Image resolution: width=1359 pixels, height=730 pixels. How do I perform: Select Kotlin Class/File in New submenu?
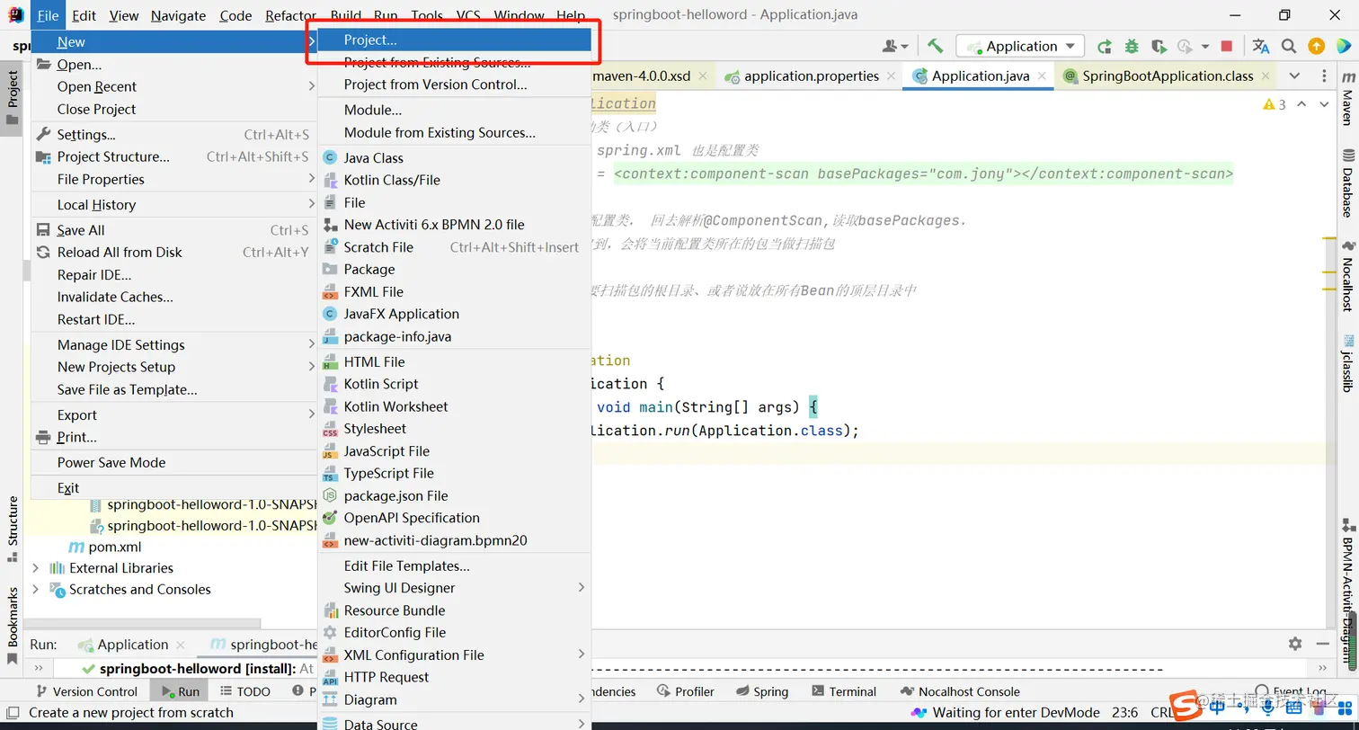tap(454, 180)
